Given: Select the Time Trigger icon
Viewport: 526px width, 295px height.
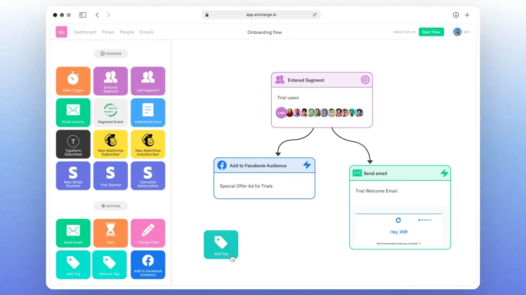Looking at the screenshot, I should pyautogui.click(x=72, y=80).
